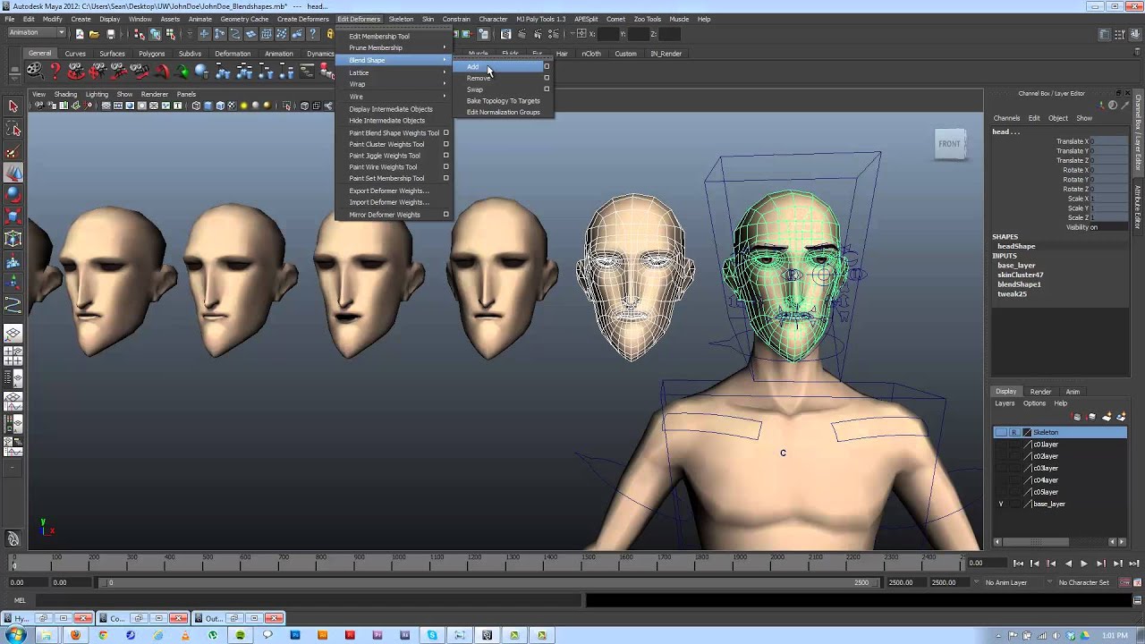1145x644 pixels.
Task: Open the Script Editor icon
Action: [1135, 600]
